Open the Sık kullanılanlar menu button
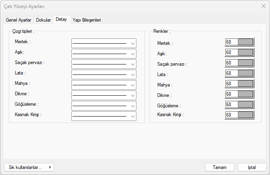Image resolution: width=270 pixels, height=175 pixels. click(29, 167)
